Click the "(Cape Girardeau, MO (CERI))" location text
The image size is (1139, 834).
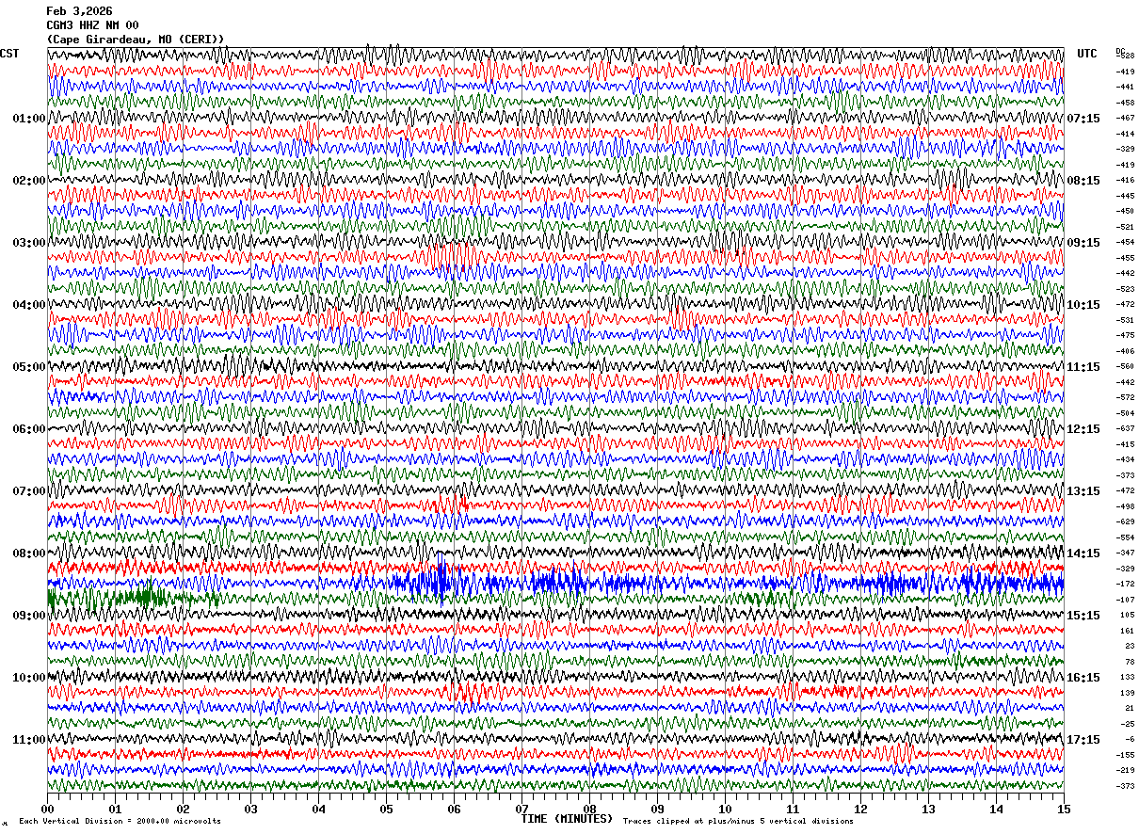(x=136, y=40)
